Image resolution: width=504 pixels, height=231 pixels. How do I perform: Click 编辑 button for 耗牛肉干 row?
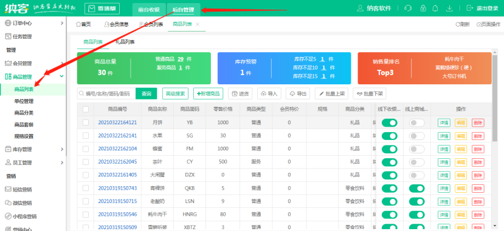click(x=461, y=215)
